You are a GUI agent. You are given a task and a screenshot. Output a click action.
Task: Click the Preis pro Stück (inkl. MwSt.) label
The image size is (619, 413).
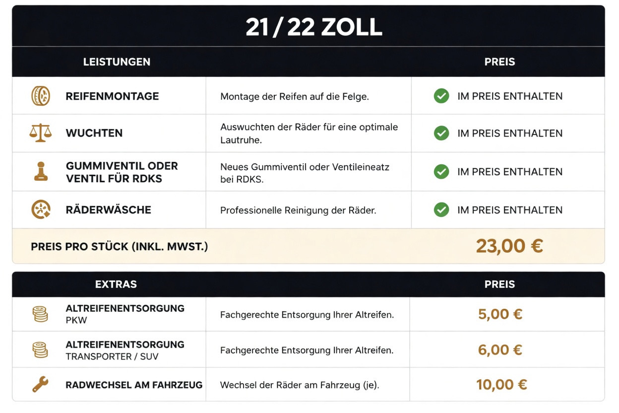tap(120, 246)
